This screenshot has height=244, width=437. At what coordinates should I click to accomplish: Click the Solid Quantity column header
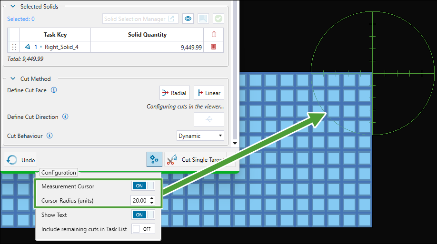[x=147, y=35]
